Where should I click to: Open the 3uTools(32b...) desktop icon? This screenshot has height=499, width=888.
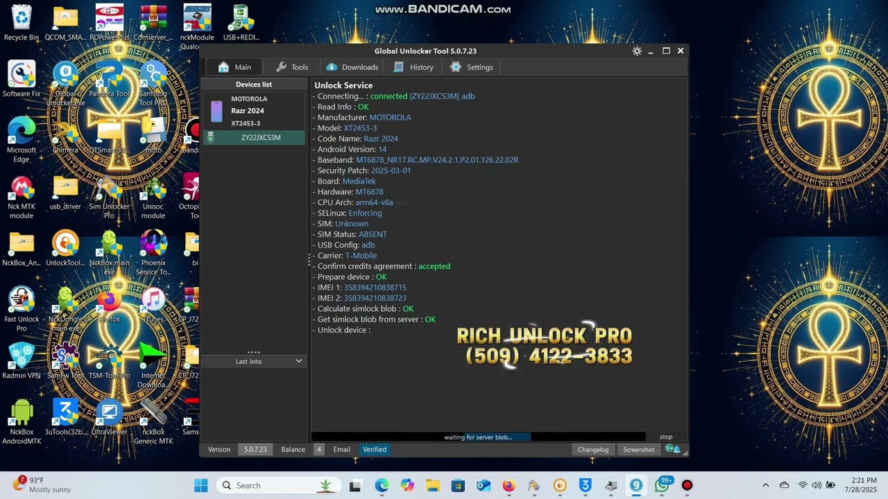coord(65,417)
